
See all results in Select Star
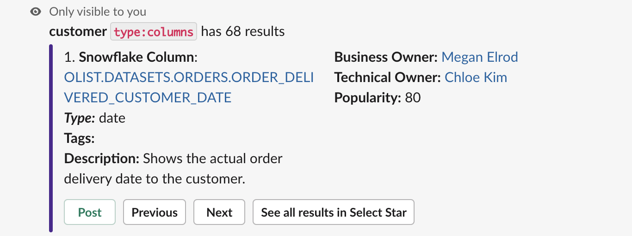coord(334,212)
